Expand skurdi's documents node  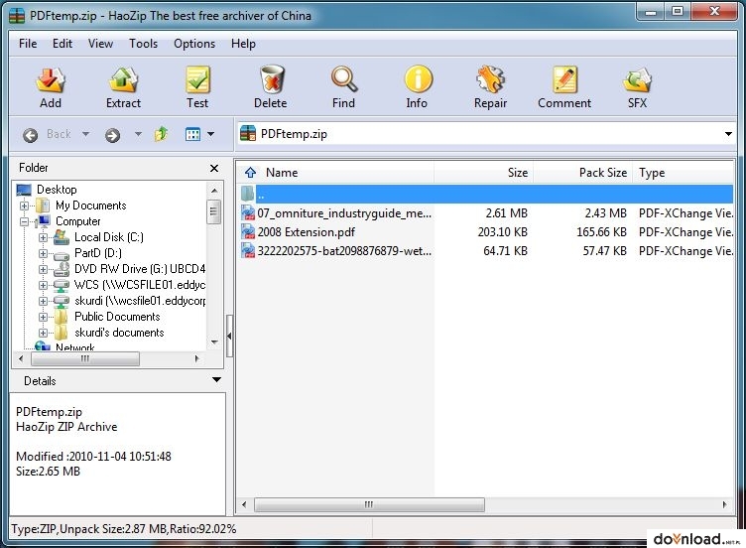click(x=44, y=333)
